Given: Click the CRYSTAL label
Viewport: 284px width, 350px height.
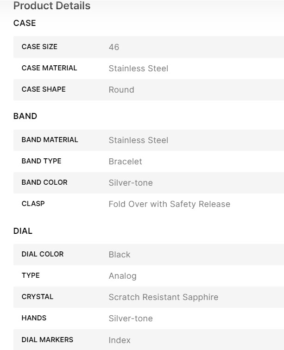Looking at the screenshot, I should 38,297.
